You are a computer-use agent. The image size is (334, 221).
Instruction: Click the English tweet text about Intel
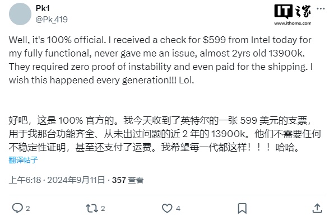(161, 60)
